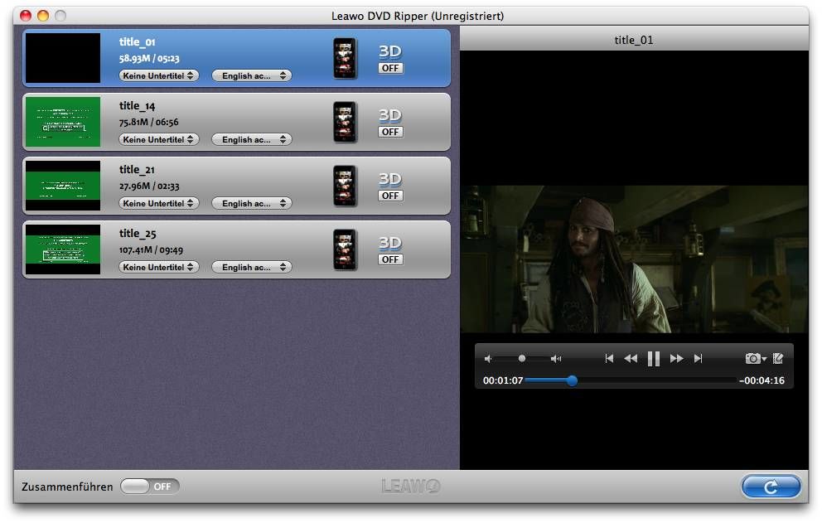
Task: Click the iPhone profile icon for title_01
Action: point(345,58)
